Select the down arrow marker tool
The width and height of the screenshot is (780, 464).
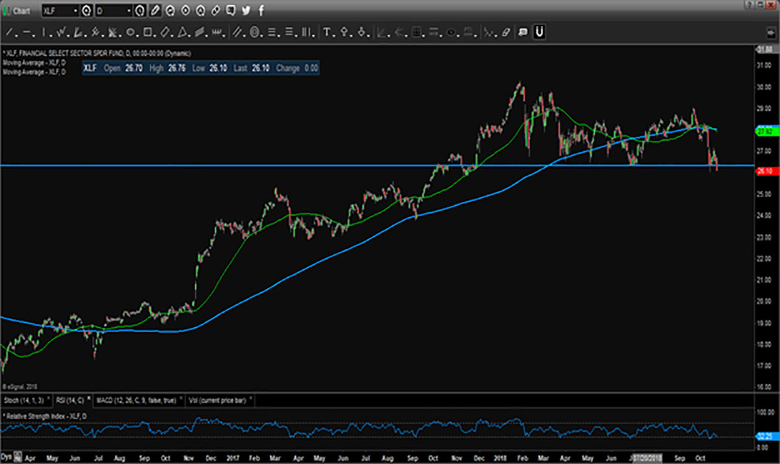[362, 32]
